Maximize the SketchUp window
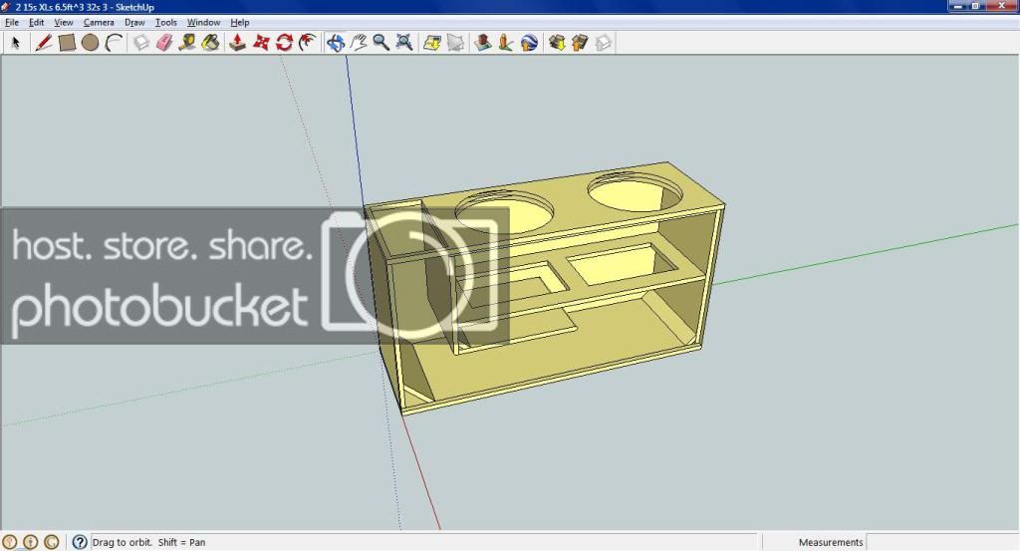This screenshot has width=1020, height=551. click(x=976, y=5)
